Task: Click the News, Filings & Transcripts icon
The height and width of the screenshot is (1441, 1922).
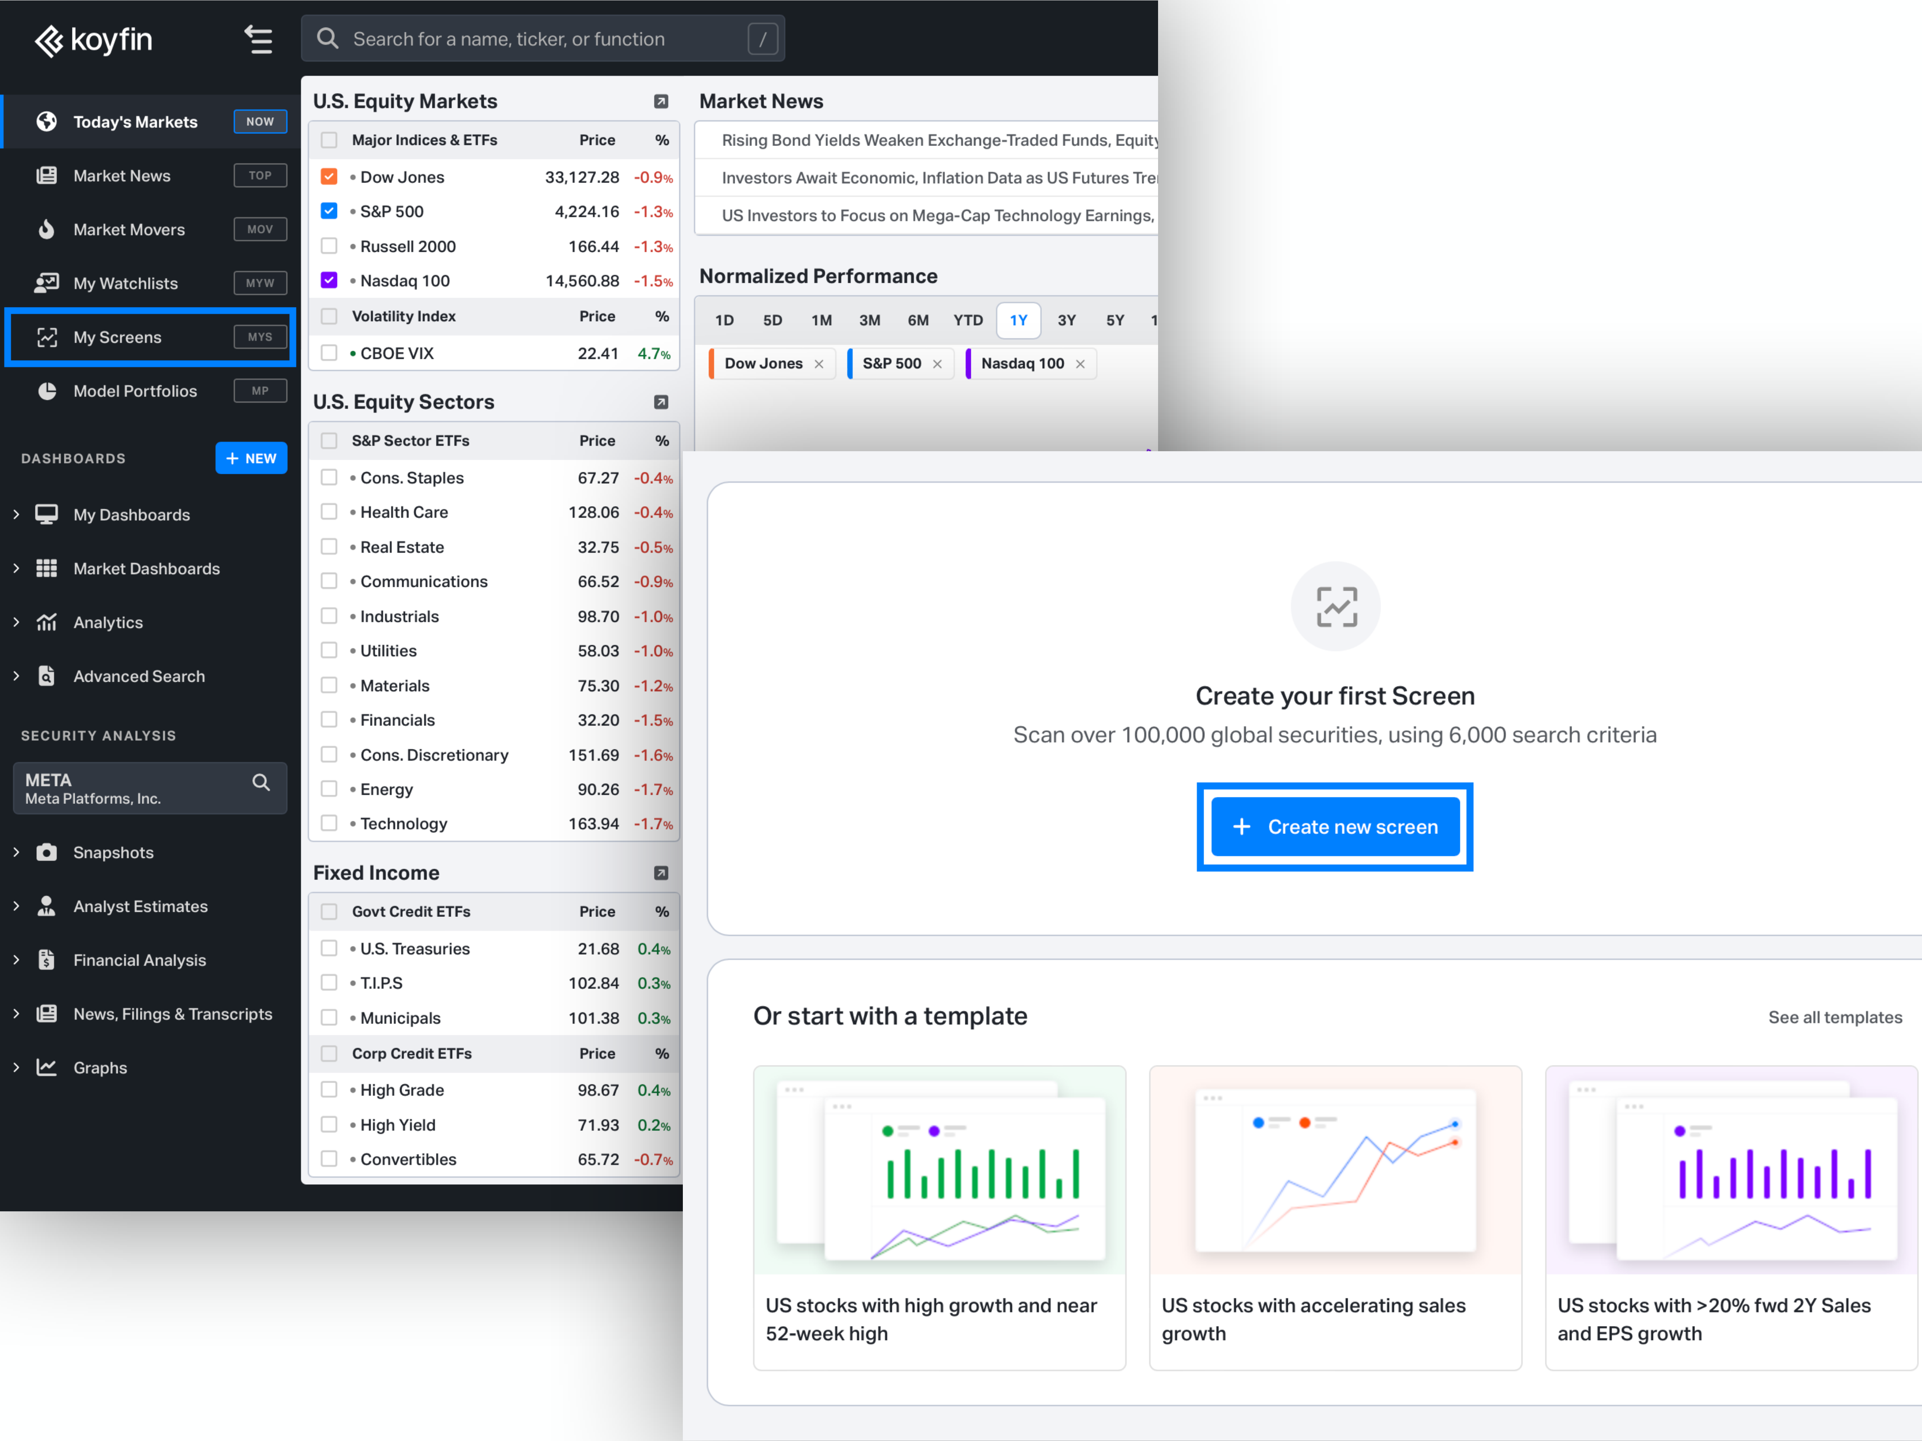Action: [47, 1014]
